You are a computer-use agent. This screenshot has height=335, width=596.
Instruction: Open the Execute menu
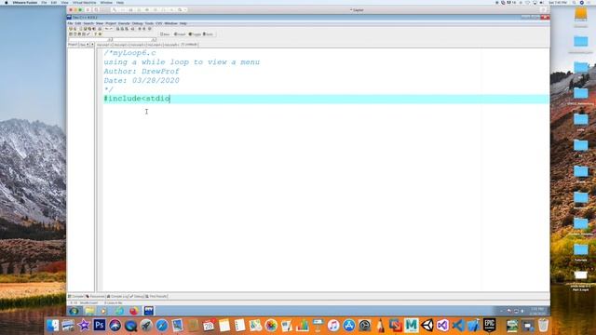[124, 23]
